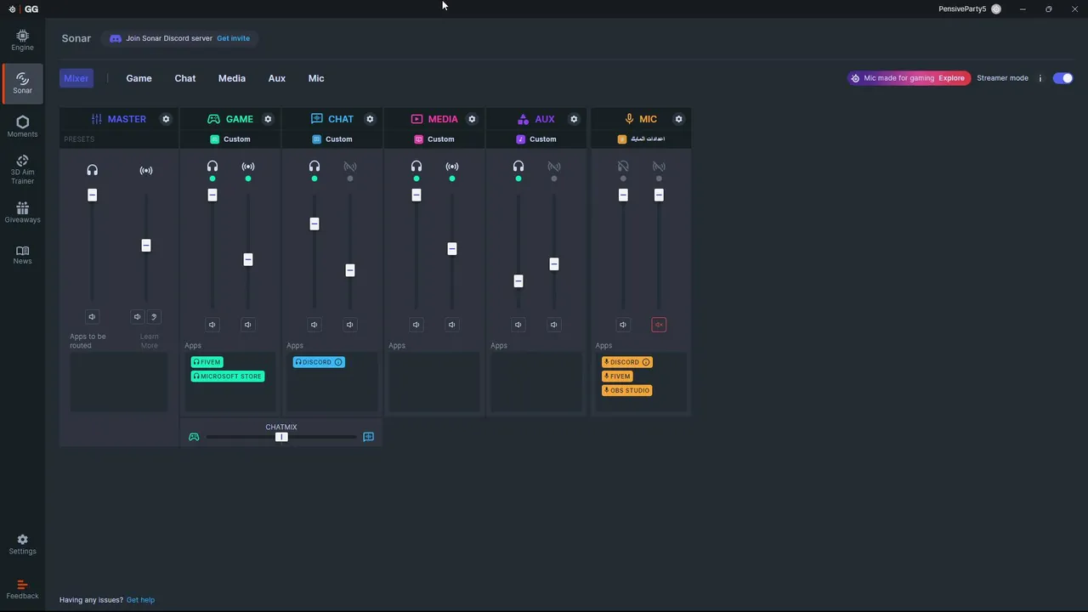The image size is (1088, 612).
Task: Mute CHAT headphone channel speaker icon
Action: click(x=314, y=325)
